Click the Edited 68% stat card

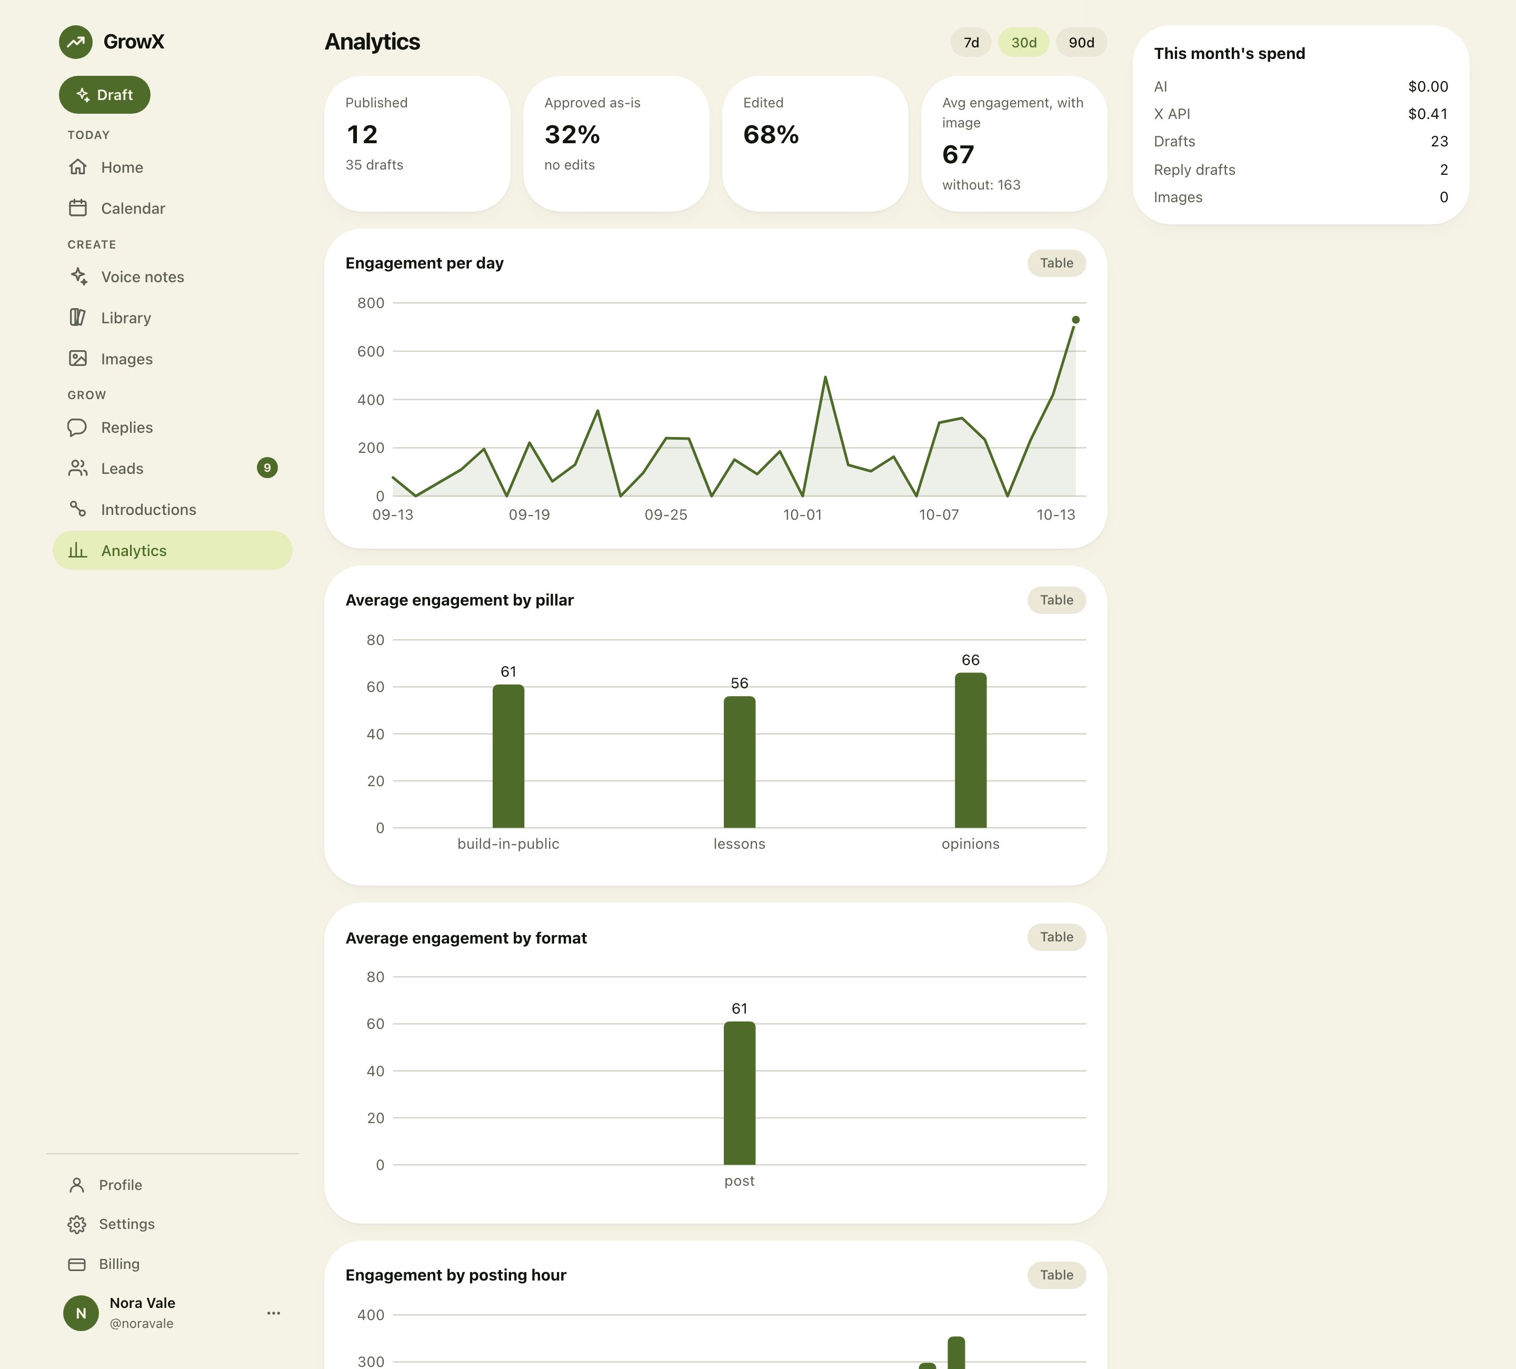click(815, 144)
